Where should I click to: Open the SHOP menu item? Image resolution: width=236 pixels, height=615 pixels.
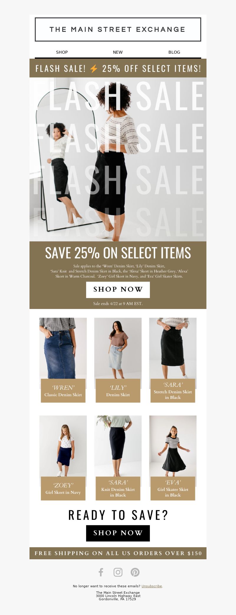coord(62,52)
